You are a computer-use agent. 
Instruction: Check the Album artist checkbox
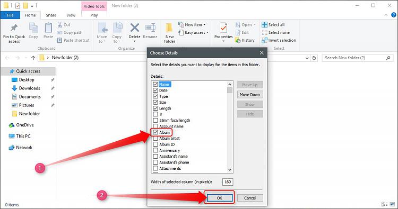click(155, 138)
